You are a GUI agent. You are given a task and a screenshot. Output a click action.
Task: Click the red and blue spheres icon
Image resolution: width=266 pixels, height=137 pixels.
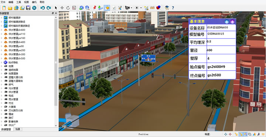(x=158, y=8)
